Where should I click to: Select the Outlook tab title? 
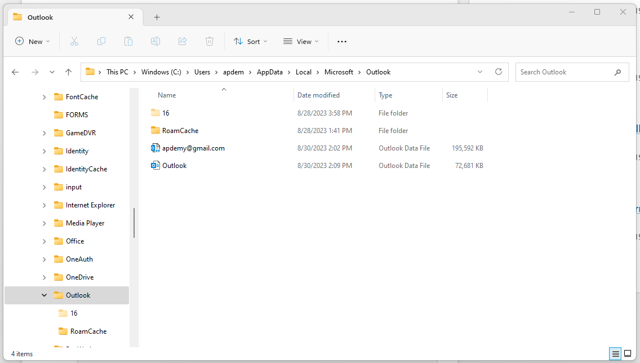coord(40,17)
